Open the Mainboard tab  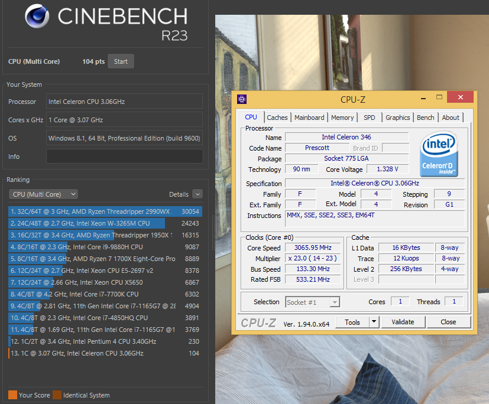tap(309, 118)
